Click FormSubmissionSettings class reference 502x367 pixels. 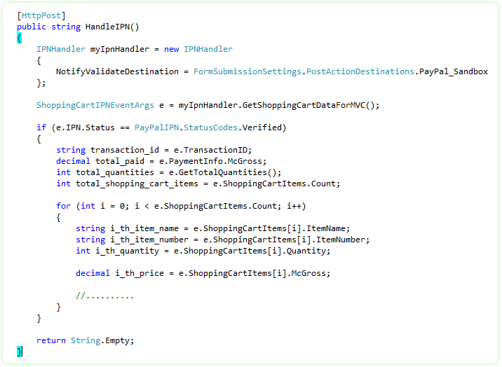[247, 71]
